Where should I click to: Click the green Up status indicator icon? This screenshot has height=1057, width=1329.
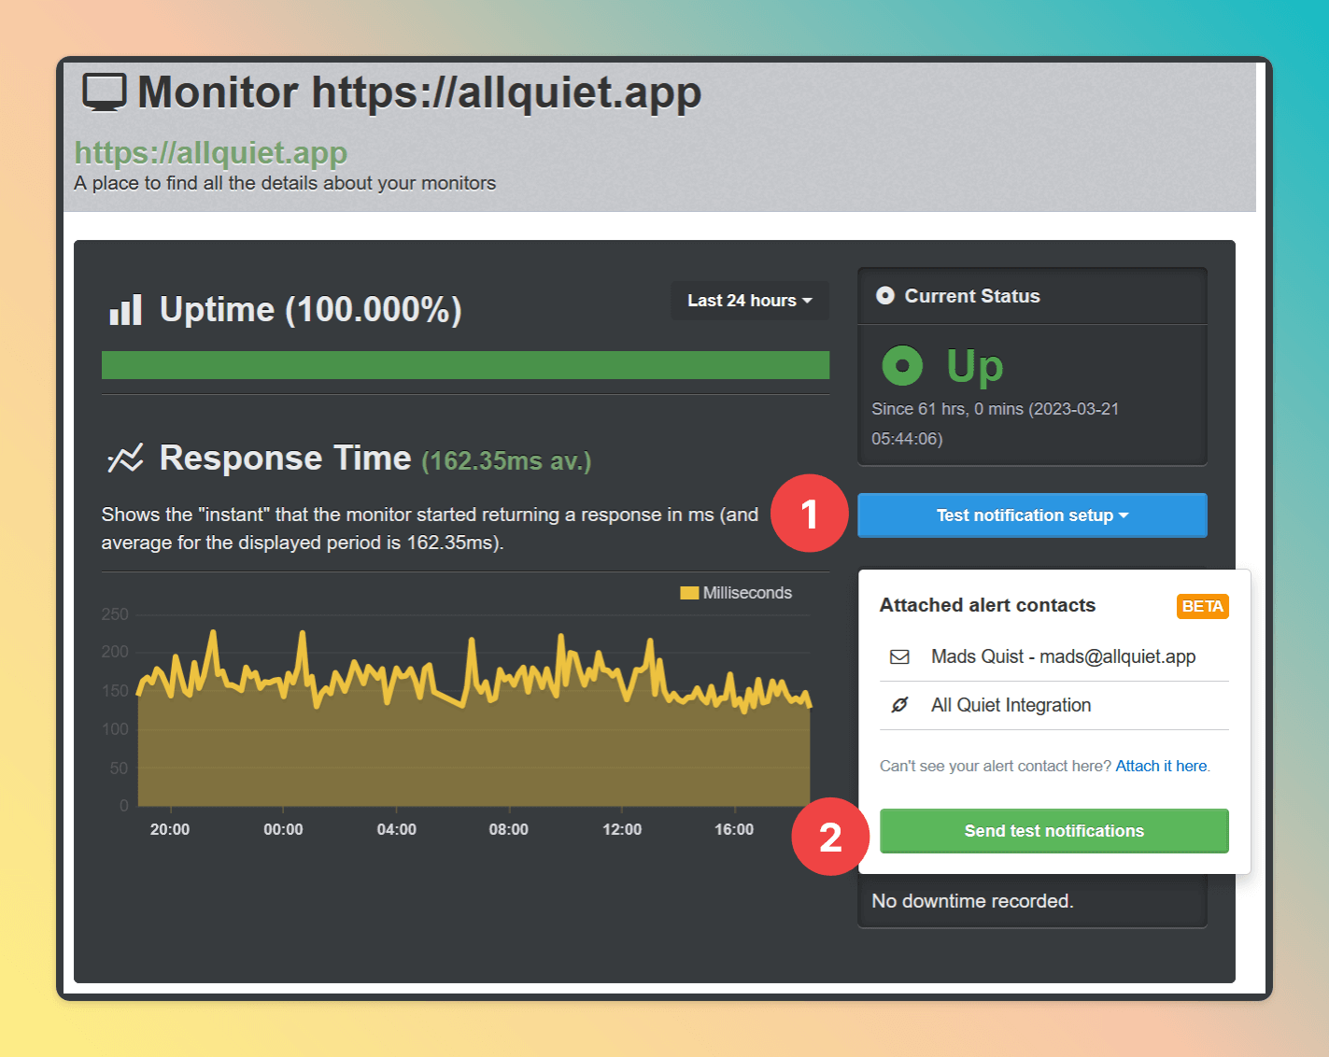coord(902,365)
